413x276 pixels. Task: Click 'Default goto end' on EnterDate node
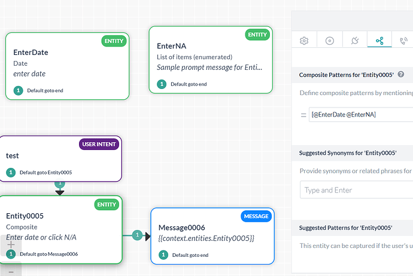tap(45, 91)
